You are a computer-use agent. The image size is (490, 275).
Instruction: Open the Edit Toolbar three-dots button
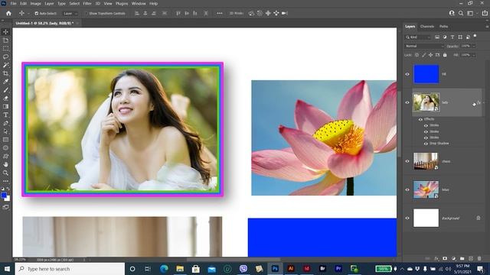click(x=5, y=181)
